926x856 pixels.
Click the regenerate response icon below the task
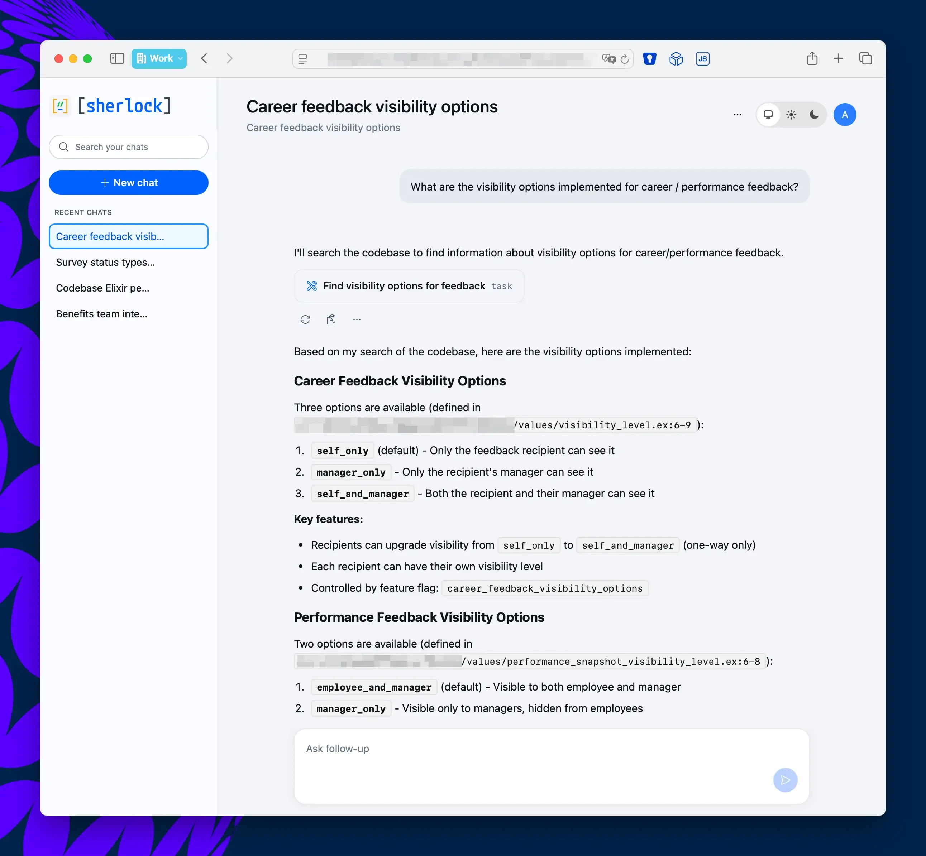[305, 319]
